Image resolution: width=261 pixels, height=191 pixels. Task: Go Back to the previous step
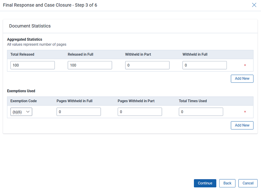[x=227, y=183]
